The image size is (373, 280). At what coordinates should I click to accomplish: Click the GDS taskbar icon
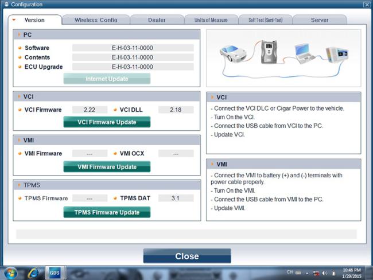(55, 273)
